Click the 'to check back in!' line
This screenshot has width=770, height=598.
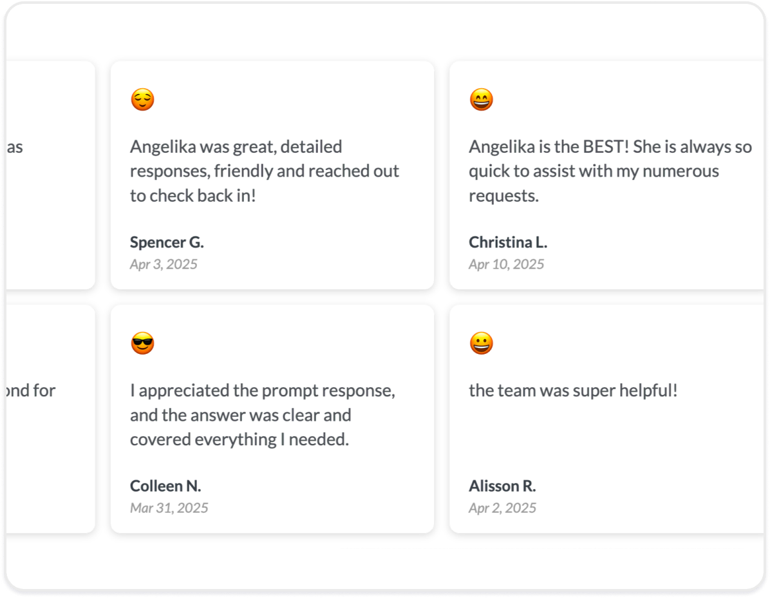193,195
